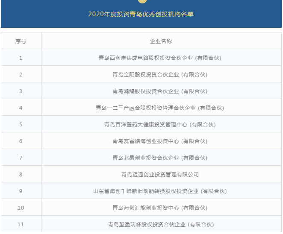
Task: Click serial number 6 cell
Action: [21, 140]
